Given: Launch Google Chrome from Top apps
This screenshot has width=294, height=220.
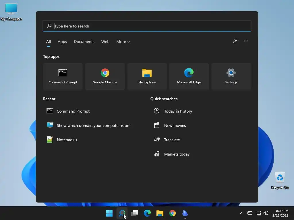Looking at the screenshot, I should click(x=105, y=76).
